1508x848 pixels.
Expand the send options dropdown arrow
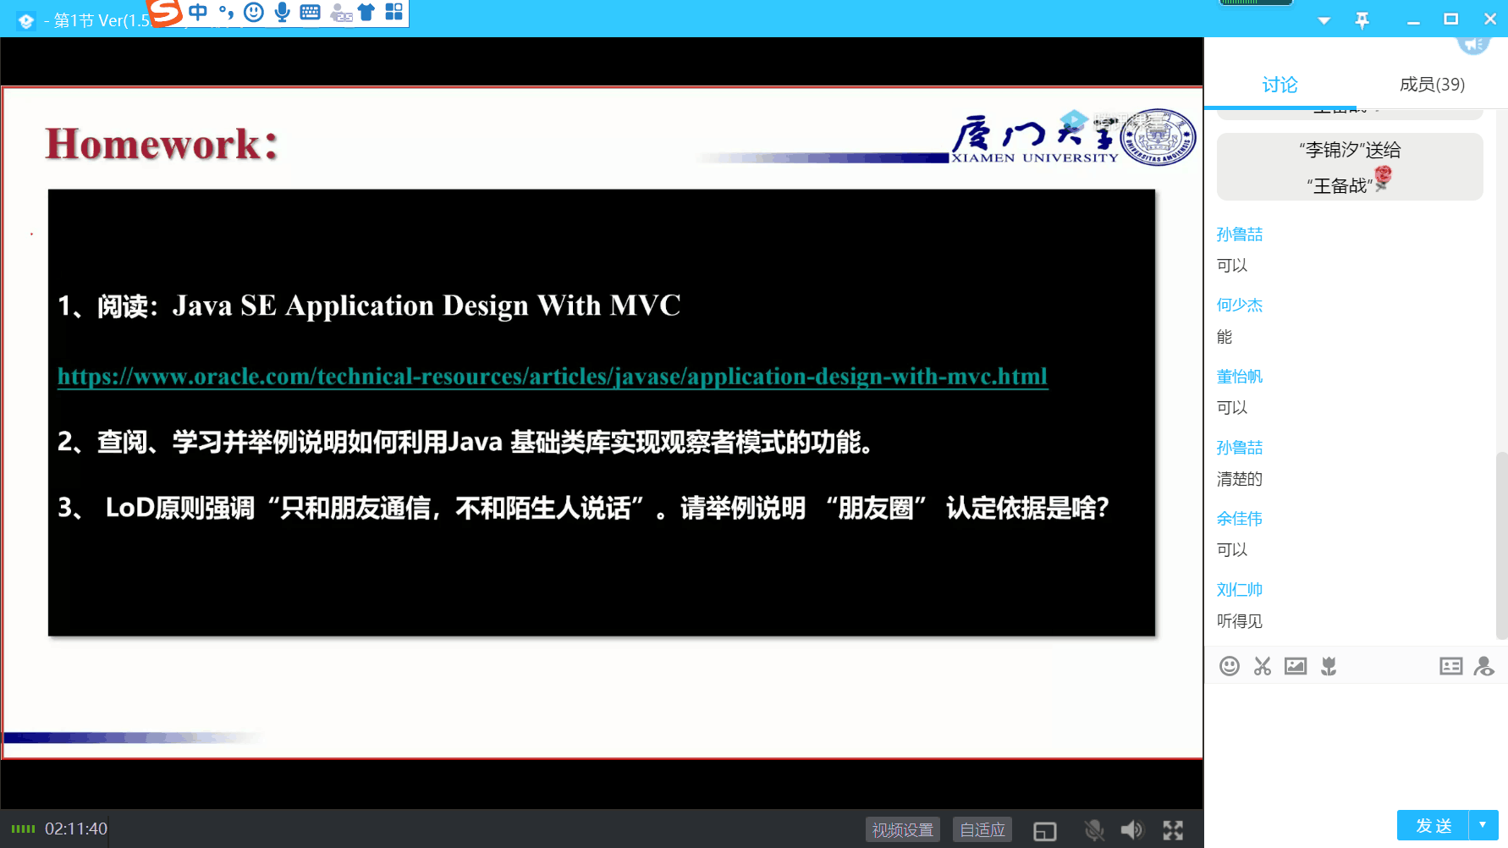[1483, 825]
